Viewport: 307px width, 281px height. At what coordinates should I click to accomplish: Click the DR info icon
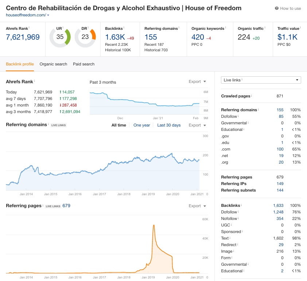click(88, 28)
